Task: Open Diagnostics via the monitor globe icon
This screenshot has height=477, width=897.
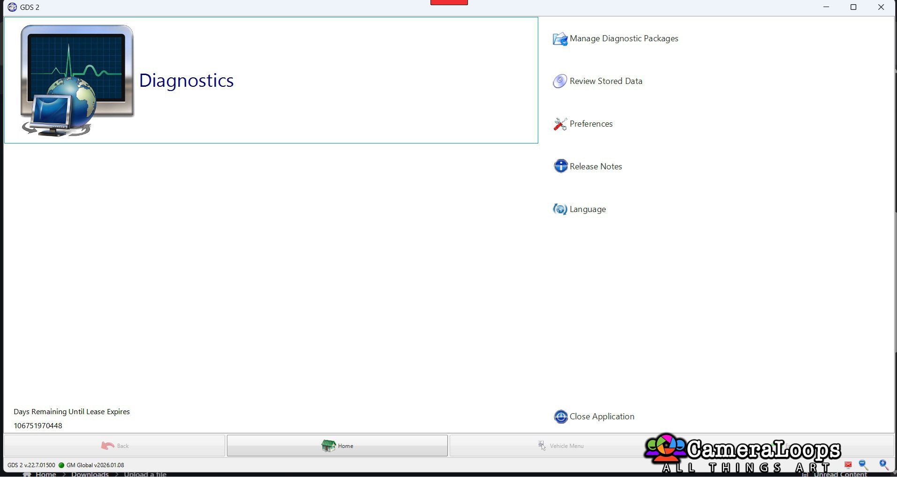Action: 77,81
